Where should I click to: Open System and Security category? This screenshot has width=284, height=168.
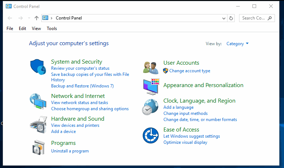77,61
